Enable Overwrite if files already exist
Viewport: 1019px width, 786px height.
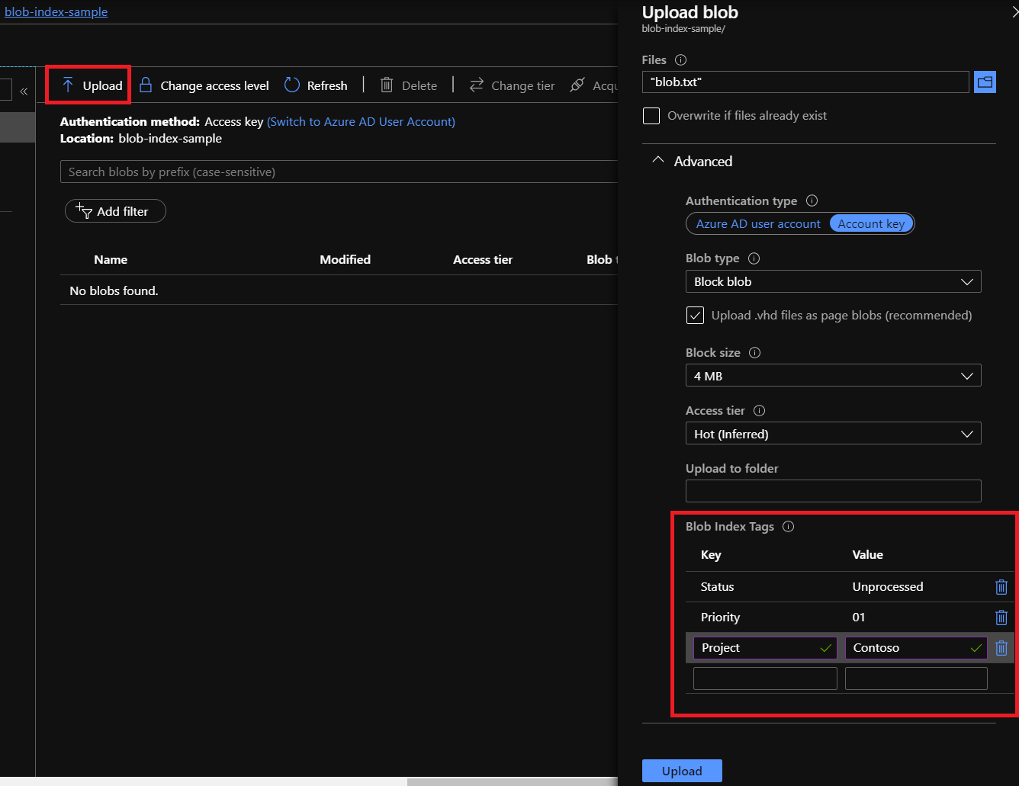651,116
